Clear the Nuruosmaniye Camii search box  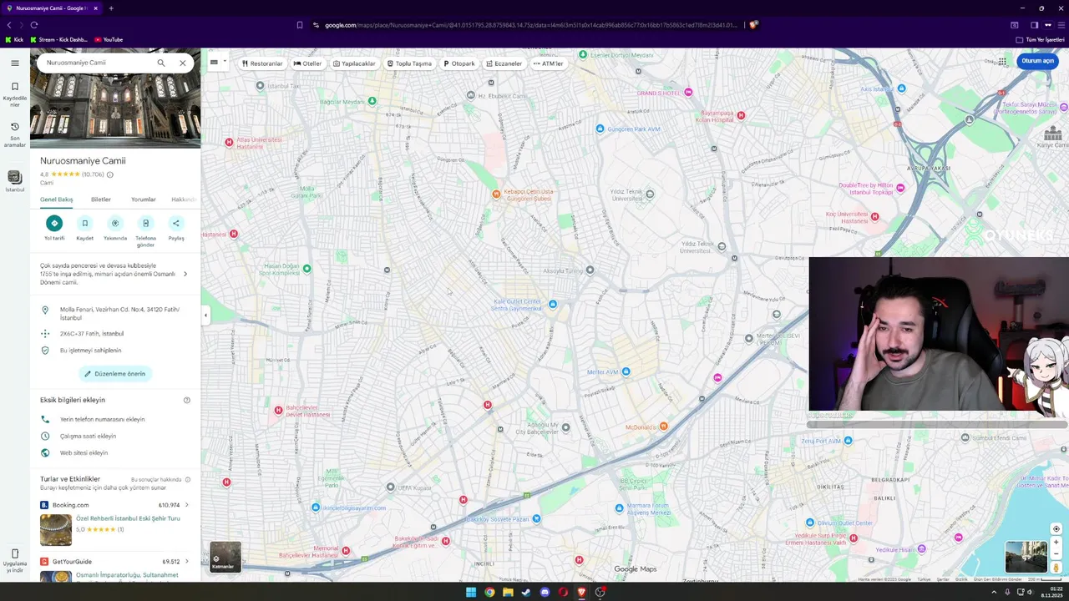[x=182, y=63]
